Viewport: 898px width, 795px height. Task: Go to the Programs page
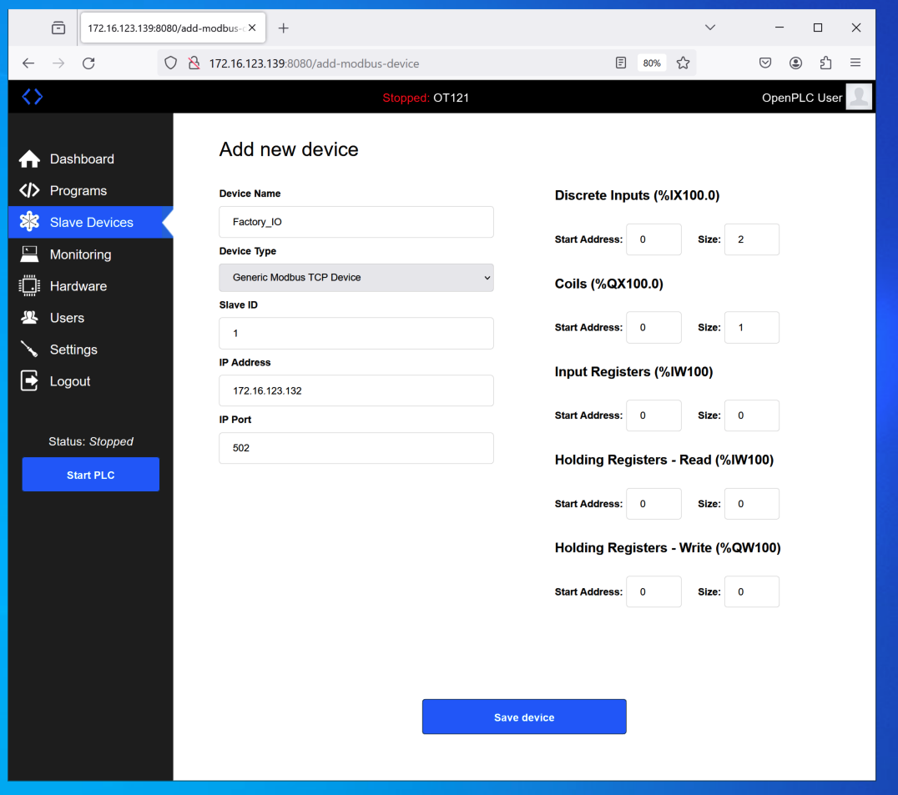coord(78,191)
